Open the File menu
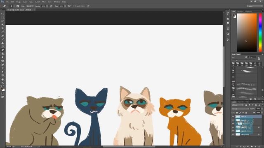The width and height of the screenshot is (264, 148). 7,2
